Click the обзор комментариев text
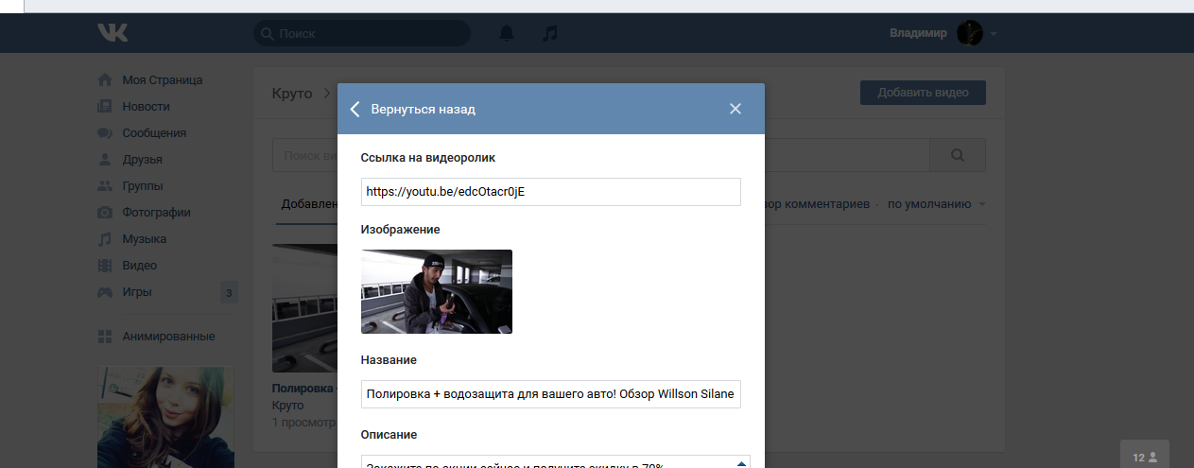The image size is (1194, 468). point(817,204)
